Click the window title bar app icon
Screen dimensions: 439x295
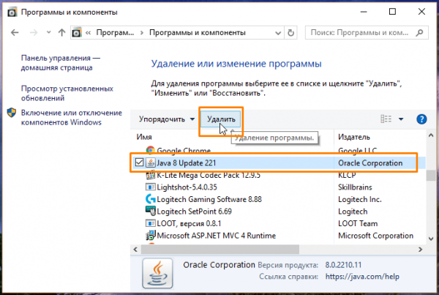pos(12,12)
